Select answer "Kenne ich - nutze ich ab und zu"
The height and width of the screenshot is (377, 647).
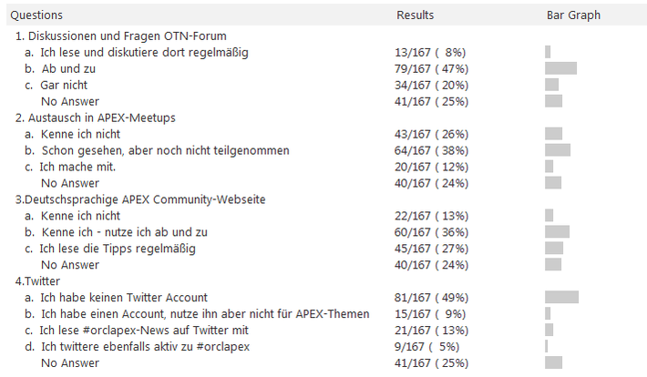click(124, 232)
